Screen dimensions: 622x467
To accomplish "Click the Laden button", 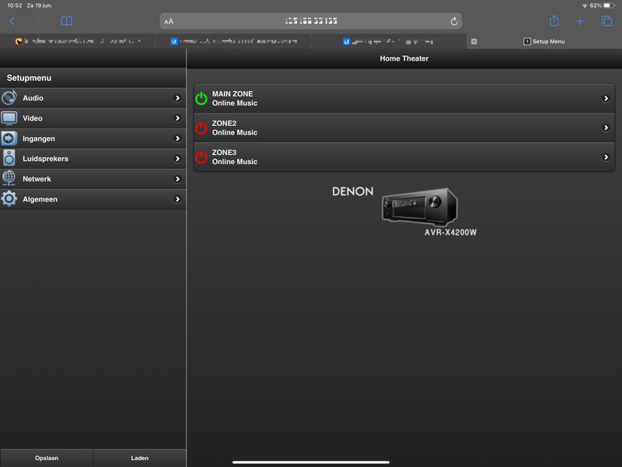I will click(140, 458).
